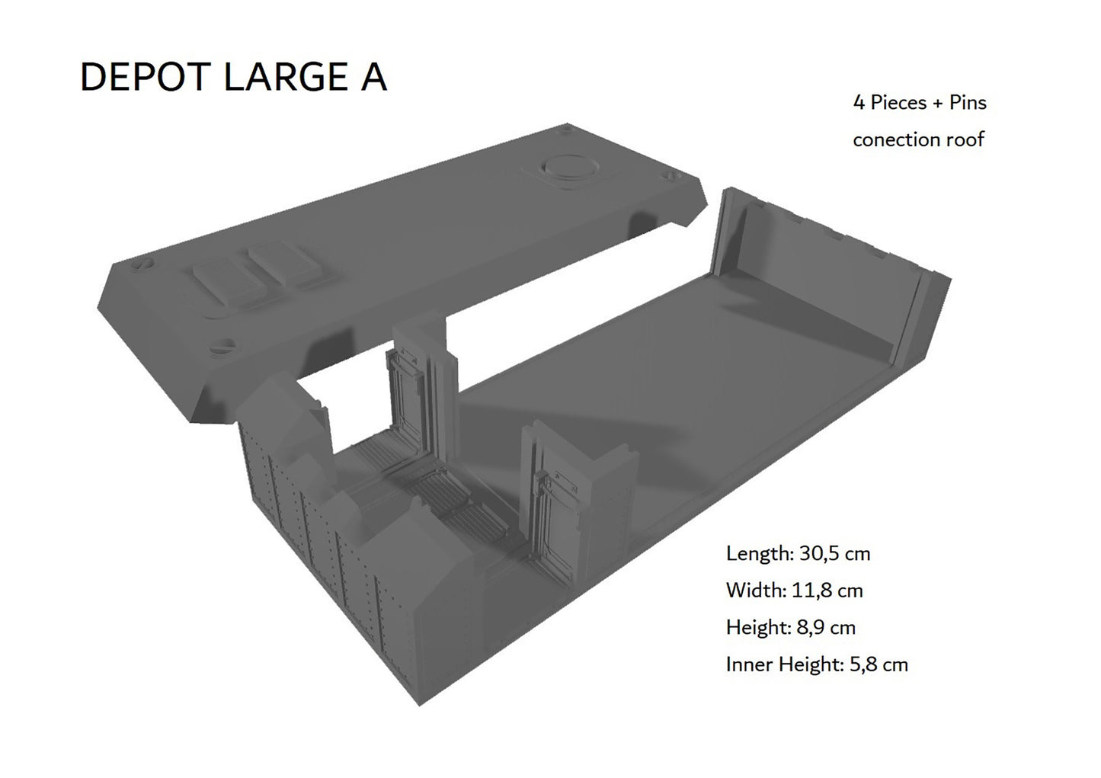The height and width of the screenshot is (778, 1101).
Task: Click the "DEPOT LARGE A" title text
Action: point(233,78)
